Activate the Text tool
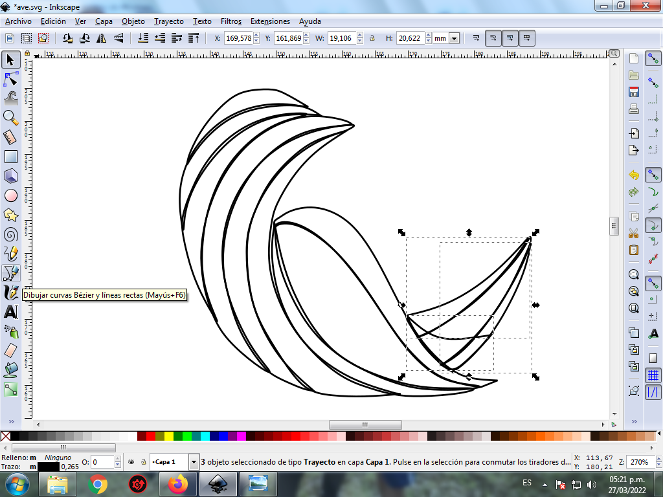 pyautogui.click(x=10, y=311)
